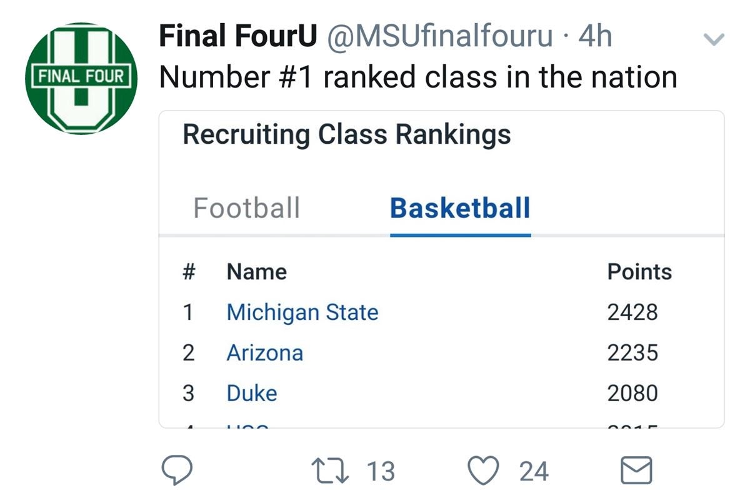
Task: Select the Basketball tab
Action: [x=461, y=209]
